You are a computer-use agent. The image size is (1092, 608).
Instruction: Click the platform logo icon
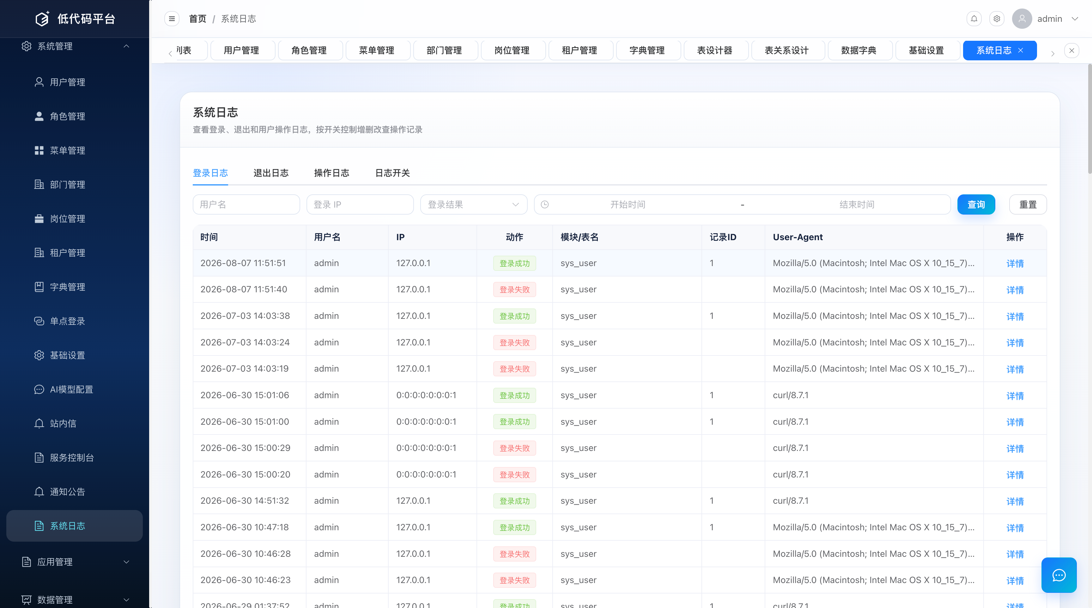(x=42, y=19)
